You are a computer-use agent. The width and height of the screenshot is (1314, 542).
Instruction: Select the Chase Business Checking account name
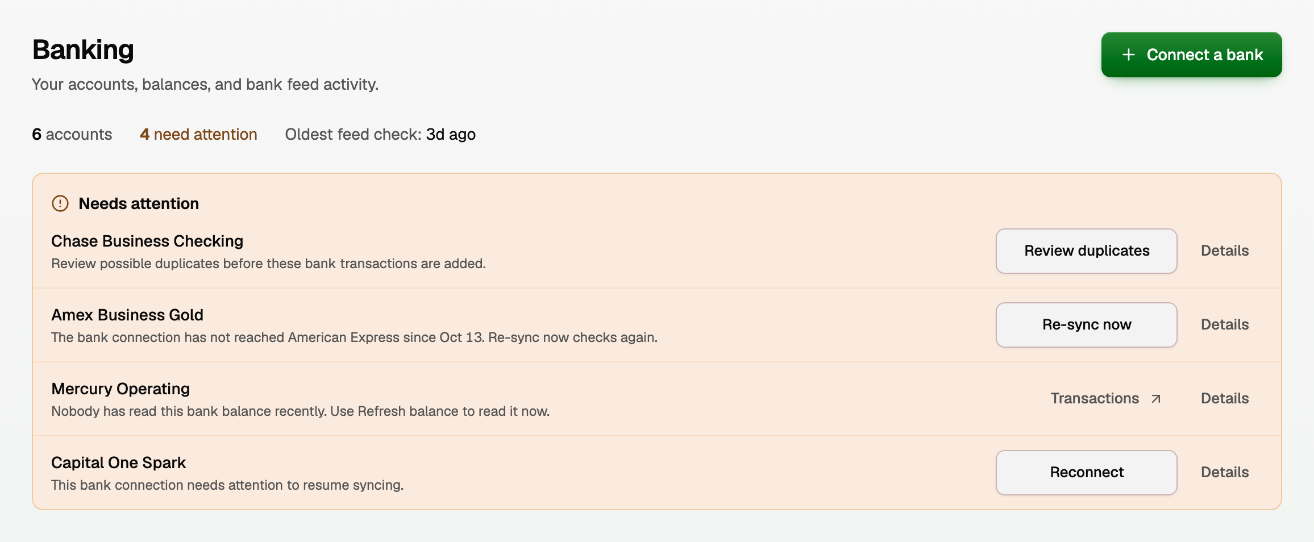[x=147, y=241]
